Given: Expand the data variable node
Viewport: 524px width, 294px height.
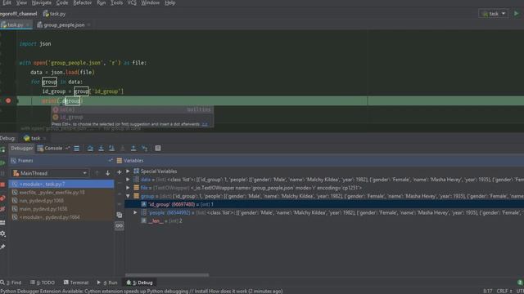Looking at the screenshot, I should [128, 180].
